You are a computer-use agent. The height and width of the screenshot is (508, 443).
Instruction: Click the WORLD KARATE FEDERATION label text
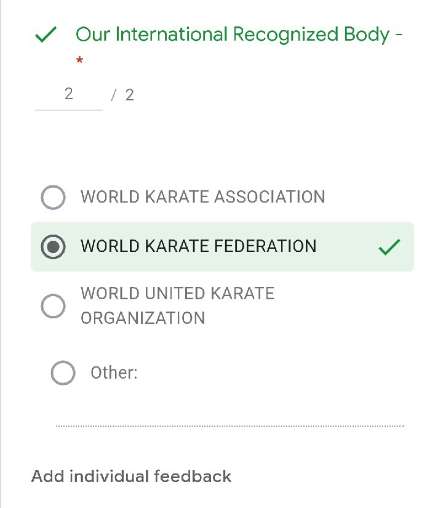198,246
